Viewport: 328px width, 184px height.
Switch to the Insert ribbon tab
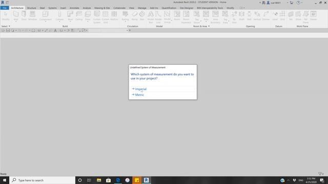[63, 8]
